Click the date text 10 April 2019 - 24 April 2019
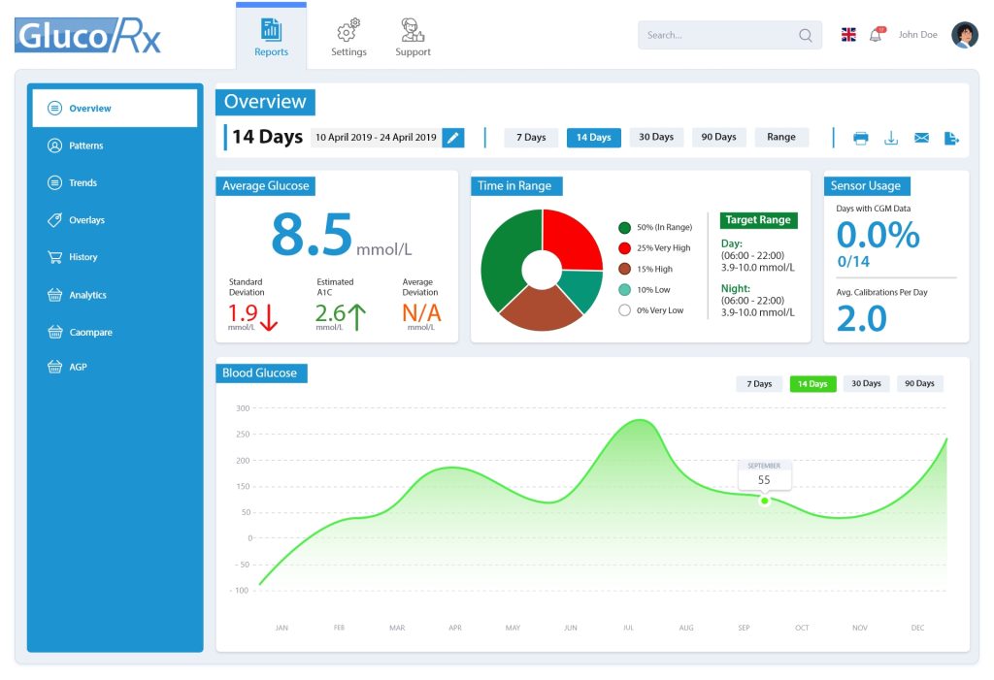Image resolution: width=994 pixels, height=680 pixels. tap(376, 138)
